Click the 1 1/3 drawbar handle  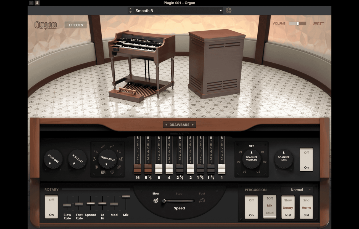(211, 169)
